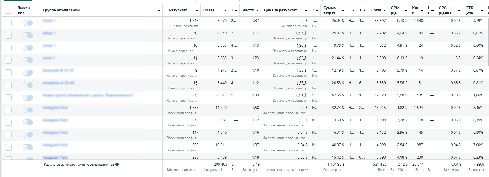Select the Клики column header
489x177 pixels.
(x=415, y=10)
